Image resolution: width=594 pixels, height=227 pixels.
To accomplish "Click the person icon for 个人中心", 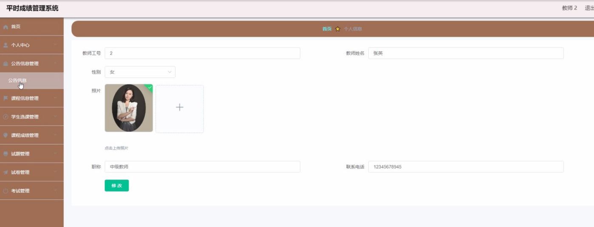I will coord(6,45).
